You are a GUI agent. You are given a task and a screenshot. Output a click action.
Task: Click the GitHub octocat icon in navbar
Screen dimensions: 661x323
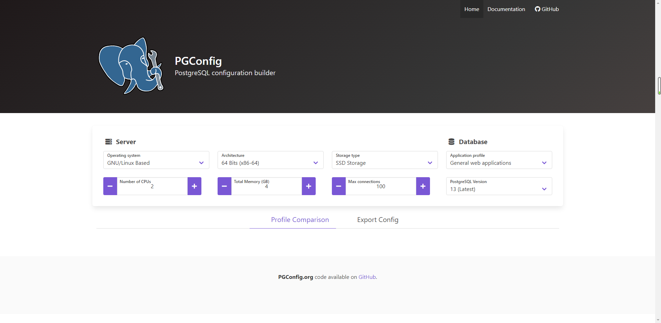coord(537,9)
